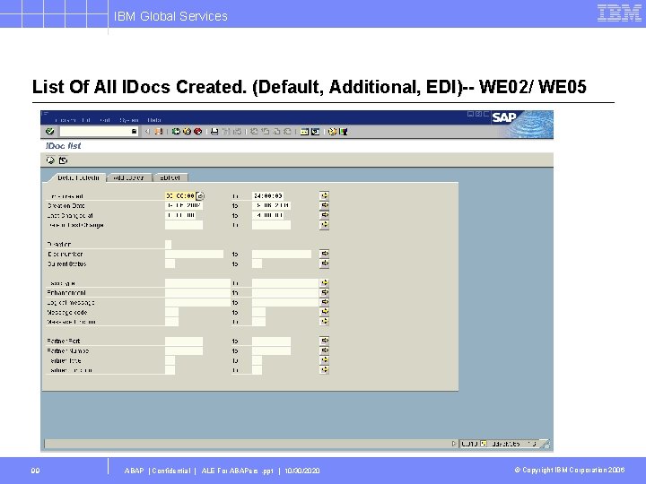The image size is (646, 484).
Task: Open multiple selection for Logical message
Action: coord(324,302)
